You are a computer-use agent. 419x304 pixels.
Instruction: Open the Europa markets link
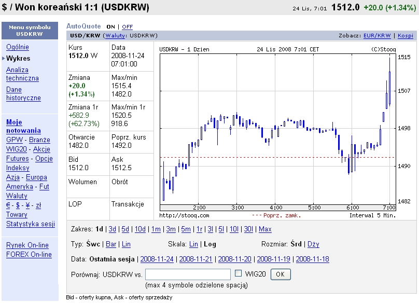click(x=36, y=177)
